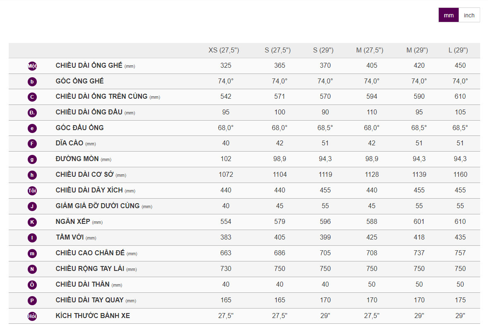Select the XS (27,5") column header
The width and height of the screenshot is (488, 330).
click(224, 50)
